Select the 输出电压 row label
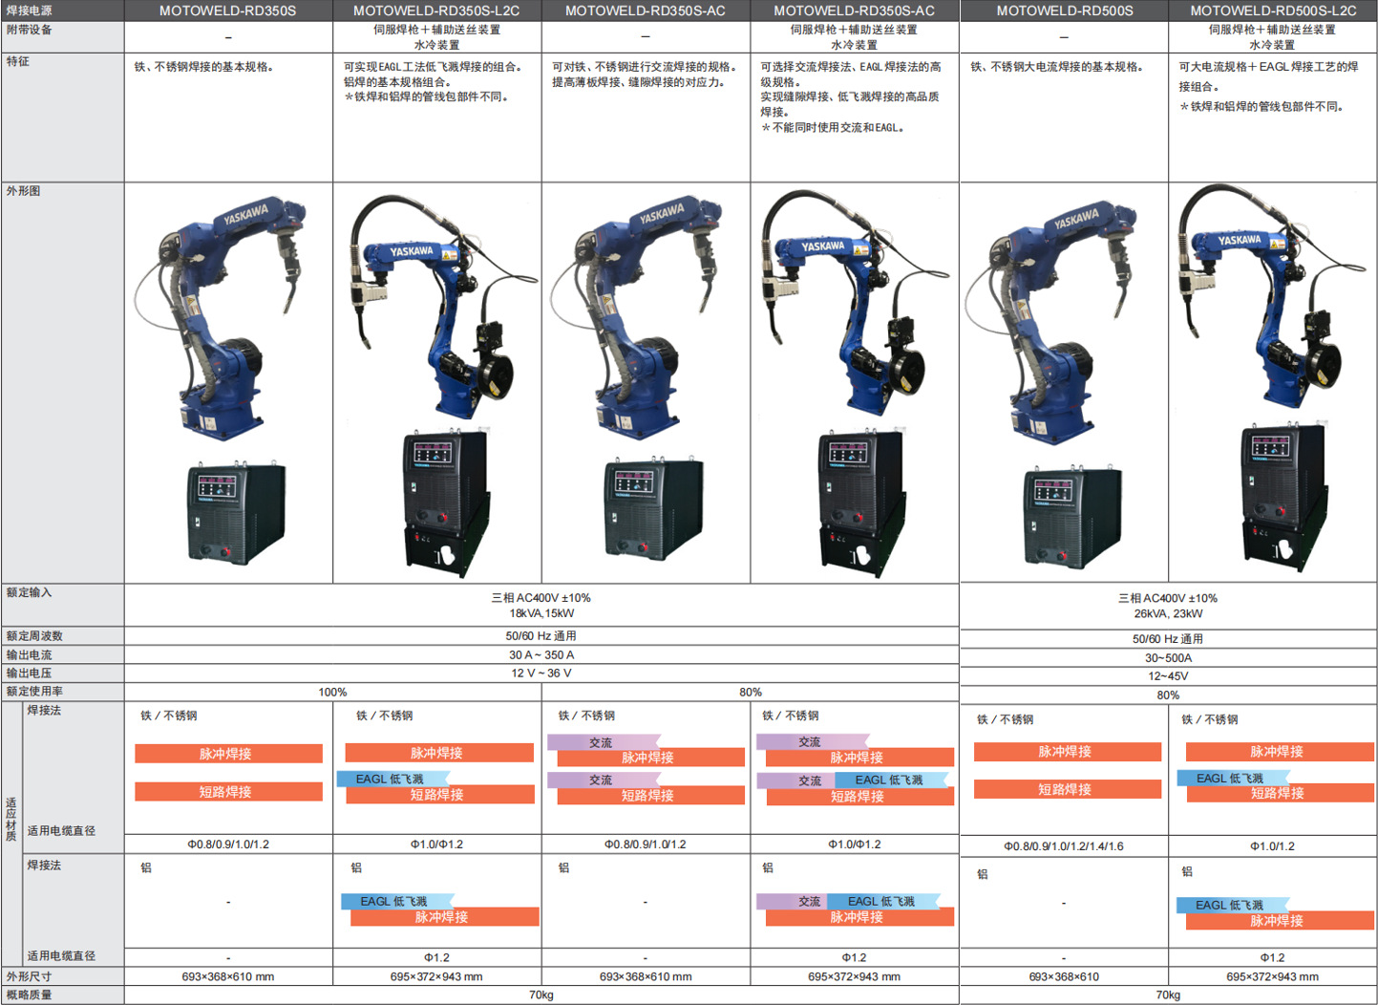 30,674
